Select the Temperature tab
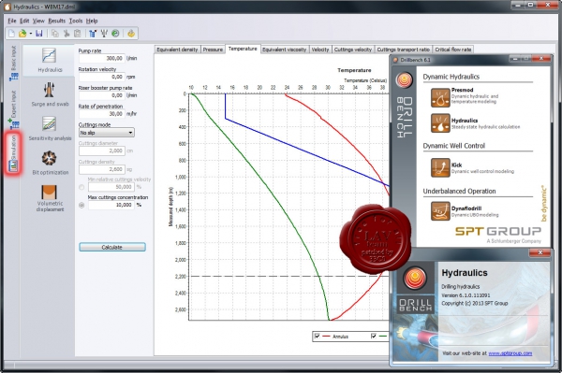The image size is (562, 373). [x=243, y=49]
